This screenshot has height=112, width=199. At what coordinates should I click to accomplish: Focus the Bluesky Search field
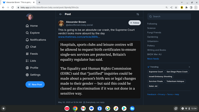pos(169,16)
